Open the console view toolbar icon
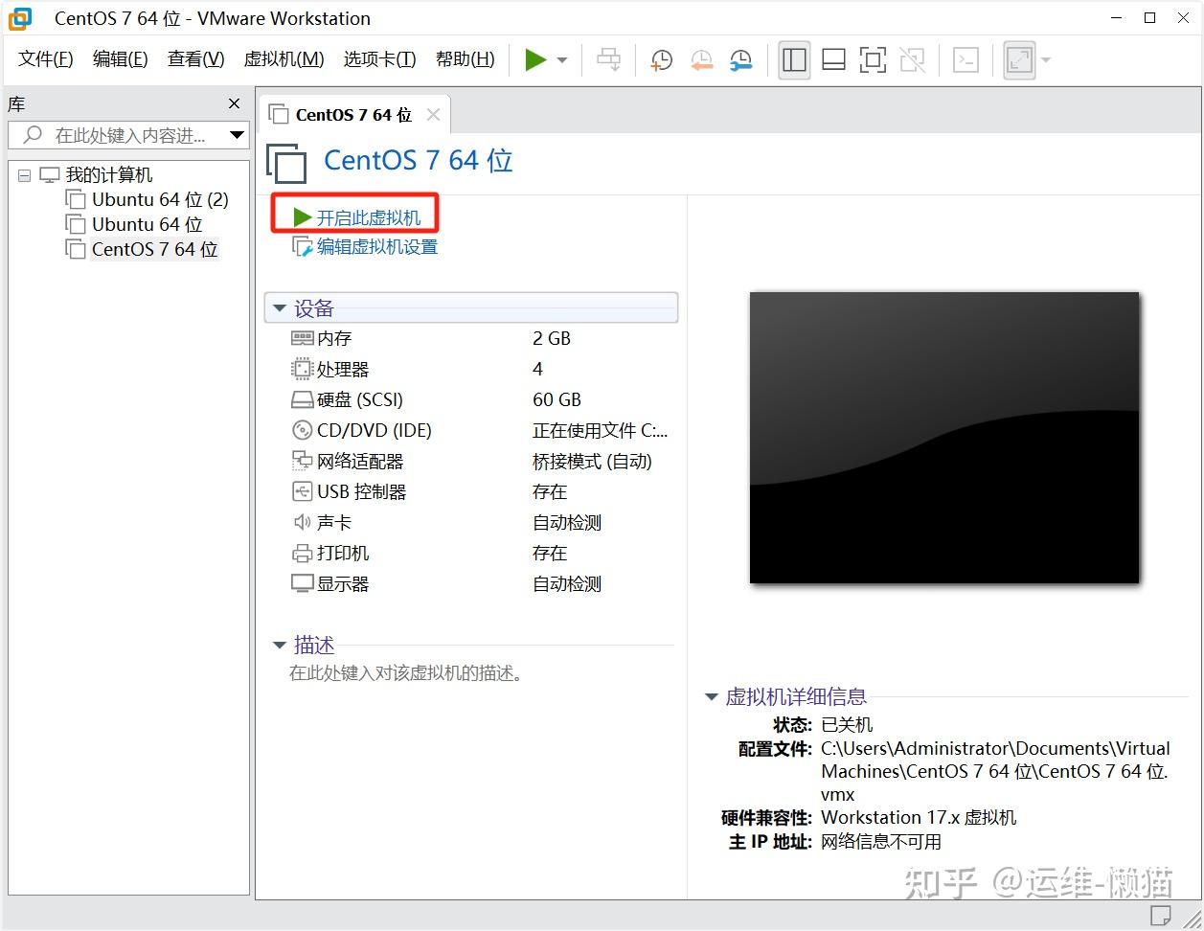The width and height of the screenshot is (1204, 931). (966, 60)
